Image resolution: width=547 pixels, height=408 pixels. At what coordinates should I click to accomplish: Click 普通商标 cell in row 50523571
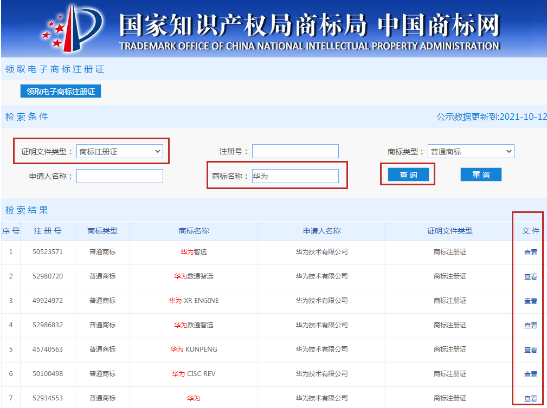[x=102, y=252]
